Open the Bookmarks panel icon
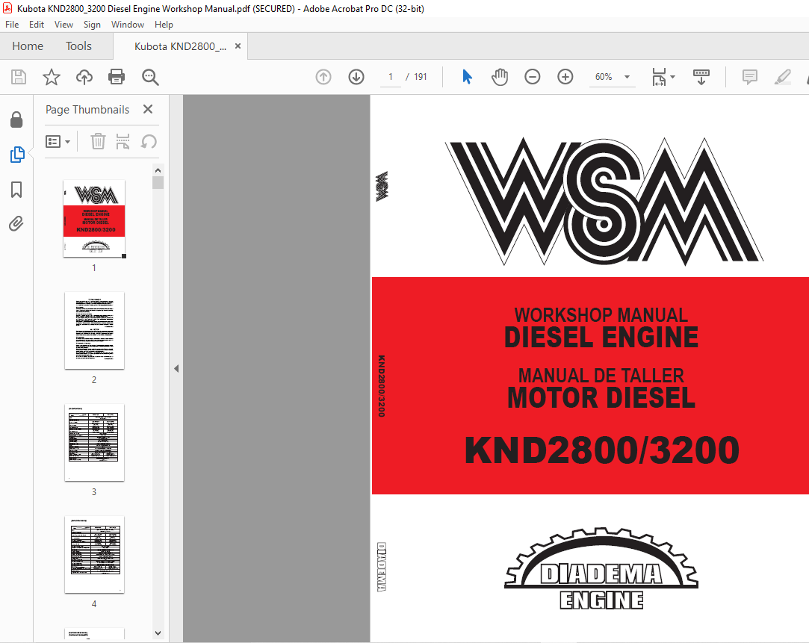Viewport: 809px width, 643px height. point(16,189)
